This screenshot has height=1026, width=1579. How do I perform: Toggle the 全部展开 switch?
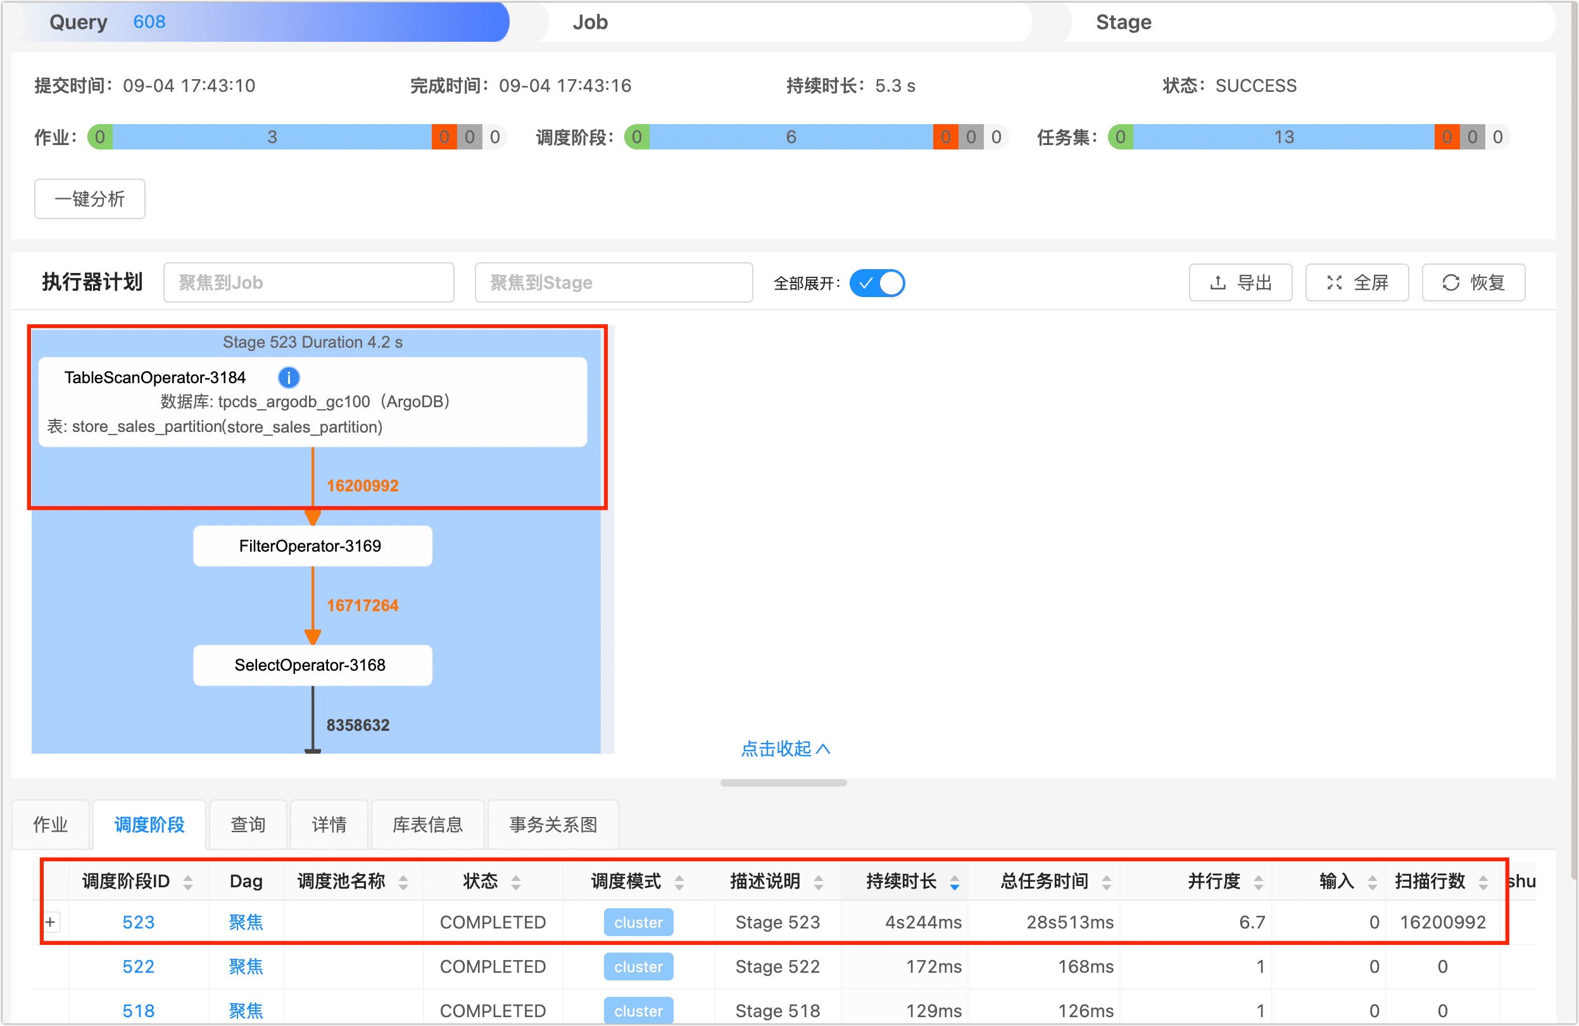(877, 283)
